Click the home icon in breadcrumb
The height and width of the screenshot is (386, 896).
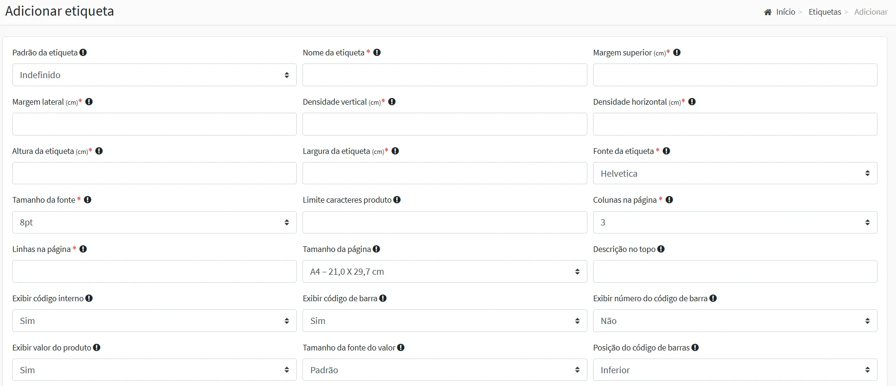[768, 12]
